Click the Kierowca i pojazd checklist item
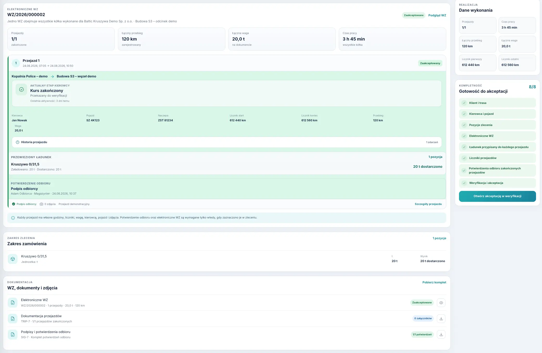Image resolution: width=542 pixels, height=353 pixels. pos(497,114)
